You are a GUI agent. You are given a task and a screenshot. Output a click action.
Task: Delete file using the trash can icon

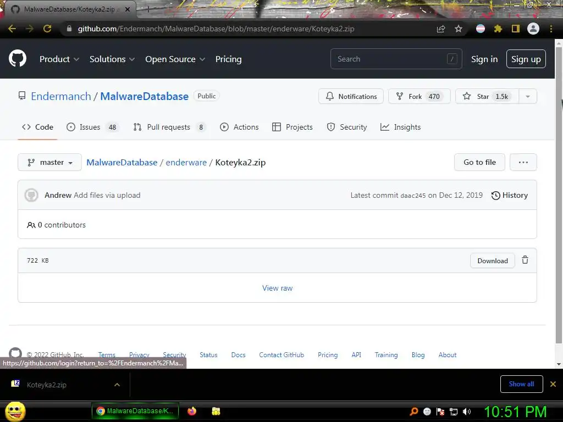pyautogui.click(x=525, y=260)
